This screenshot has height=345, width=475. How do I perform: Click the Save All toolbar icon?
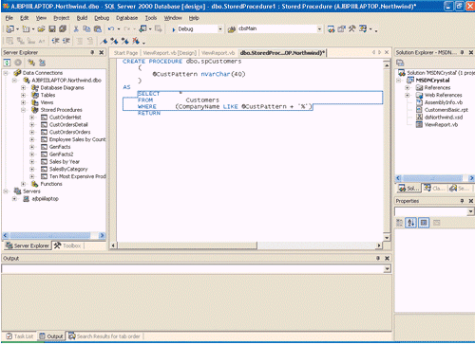63,29
